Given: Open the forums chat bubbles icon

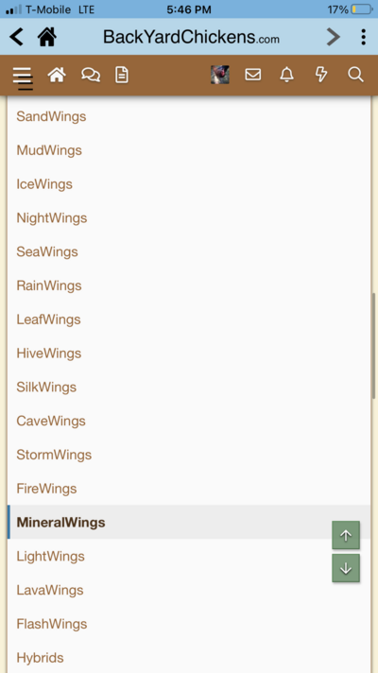Looking at the screenshot, I should pyautogui.click(x=91, y=75).
